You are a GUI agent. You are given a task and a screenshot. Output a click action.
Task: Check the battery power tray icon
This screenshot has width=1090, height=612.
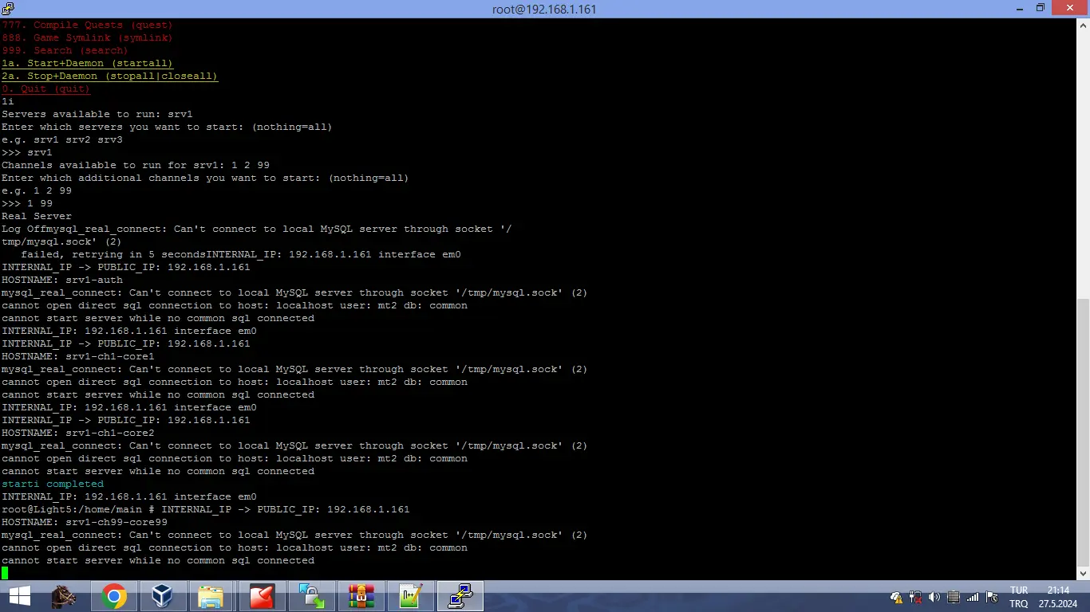click(915, 597)
